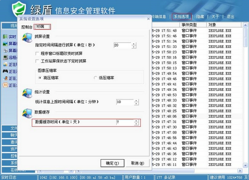Click the log row at 17:47:08
The image size is (249, 180).
click(x=197, y=133)
